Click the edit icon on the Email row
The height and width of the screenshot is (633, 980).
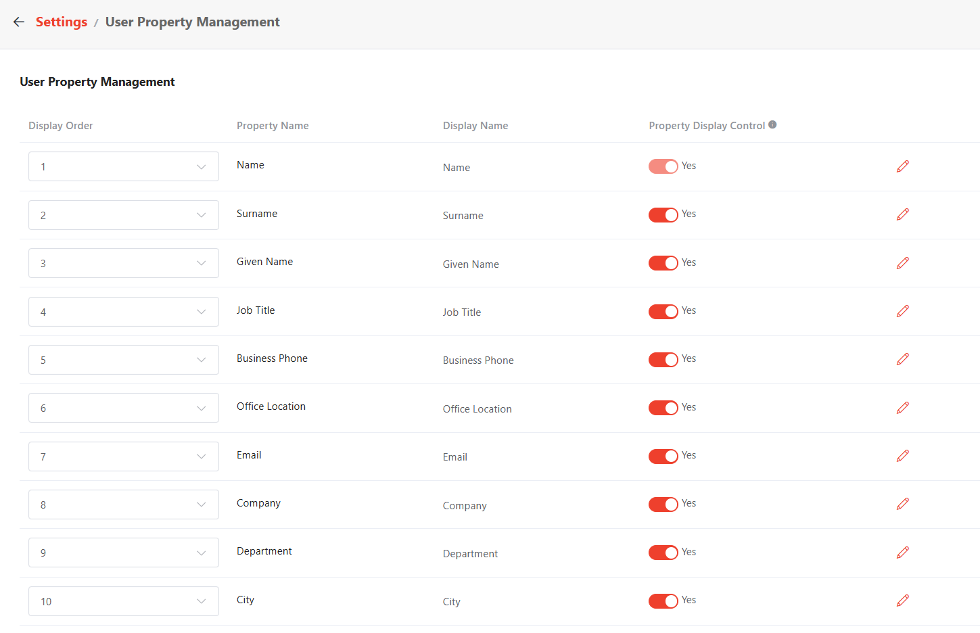(x=902, y=456)
